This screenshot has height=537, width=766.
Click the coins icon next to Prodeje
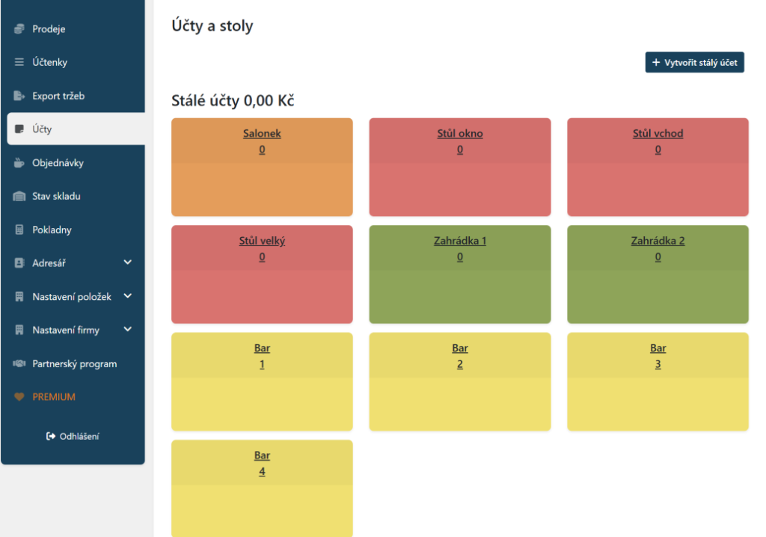click(x=19, y=29)
